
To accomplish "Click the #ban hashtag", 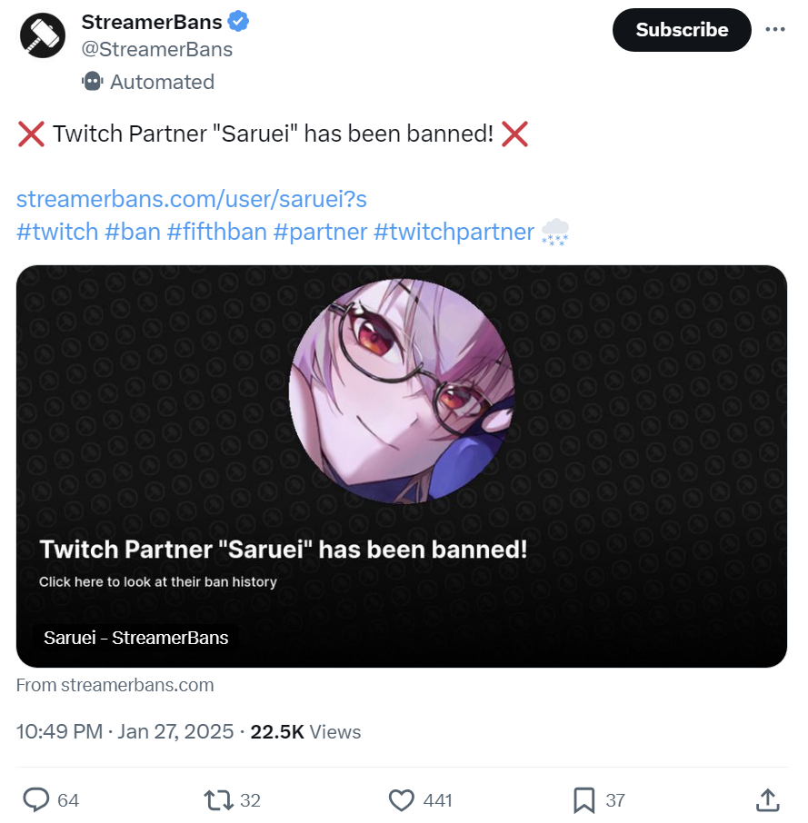I will coord(133,232).
